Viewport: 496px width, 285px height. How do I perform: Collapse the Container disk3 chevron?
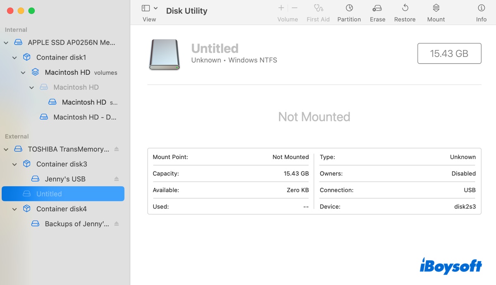15,164
